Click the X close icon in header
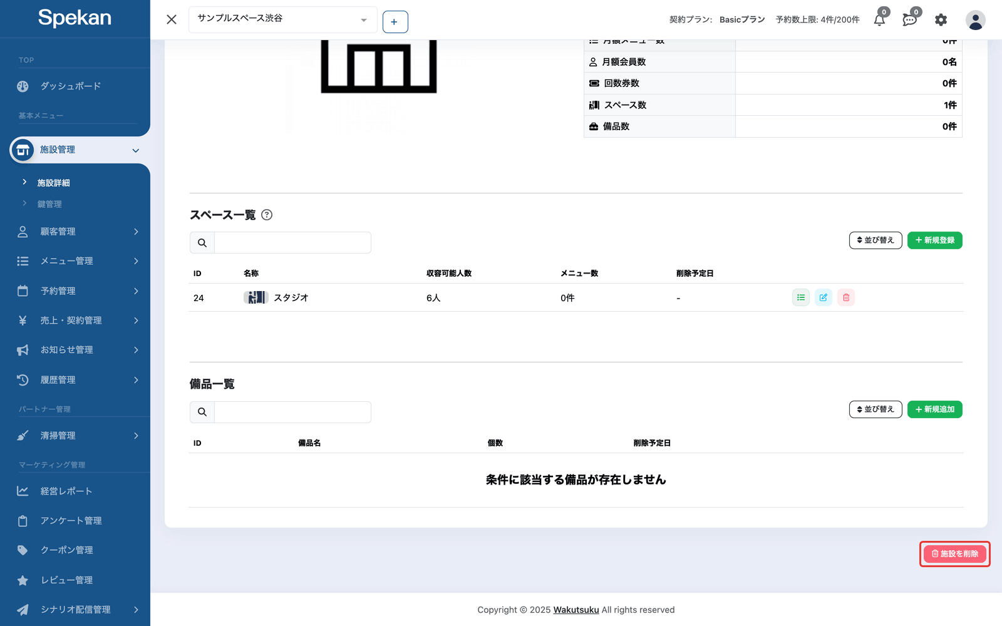The height and width of the screenshot is (626, 1002). click(x=172, y=19)
